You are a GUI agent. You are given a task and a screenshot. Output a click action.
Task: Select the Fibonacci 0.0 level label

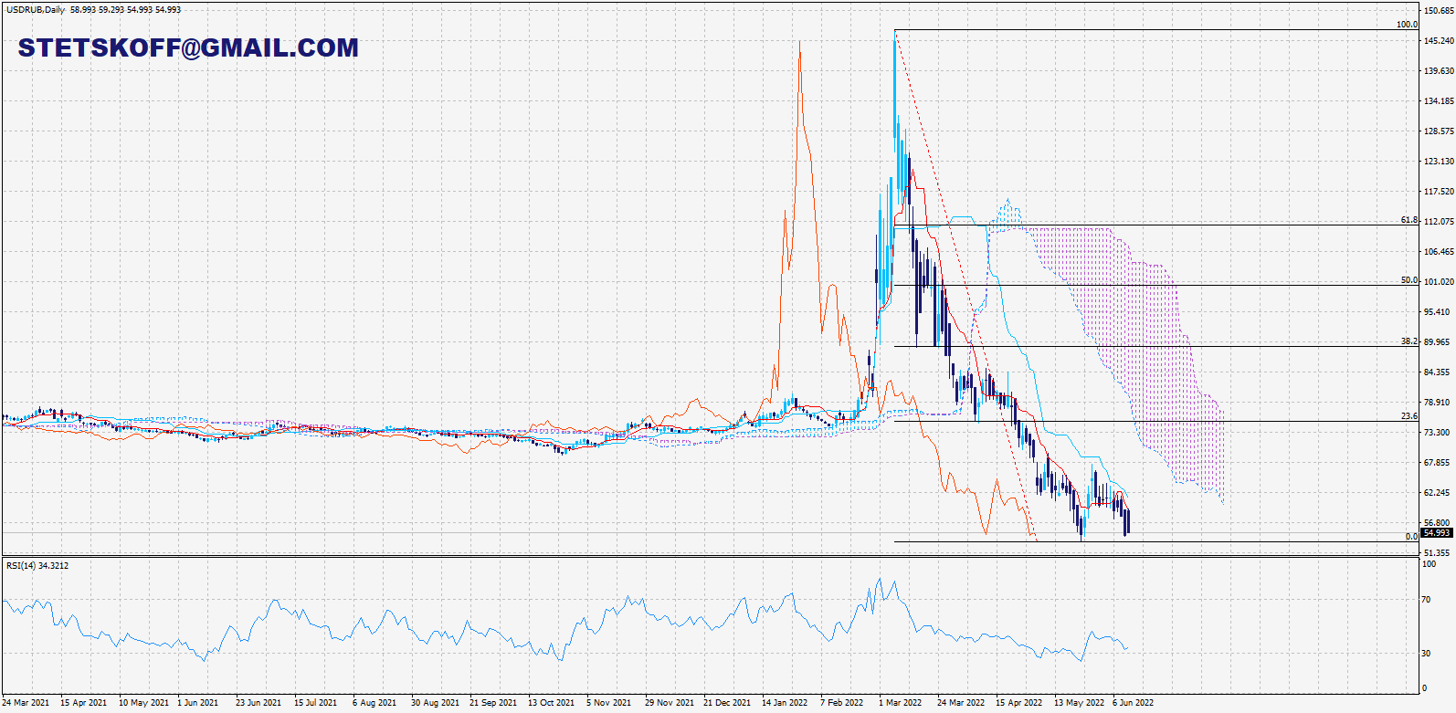[1411, 537]
